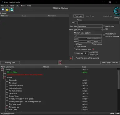Open the Memory View button
This screenshot has width=120, height=115.
[x=10, y=63]
